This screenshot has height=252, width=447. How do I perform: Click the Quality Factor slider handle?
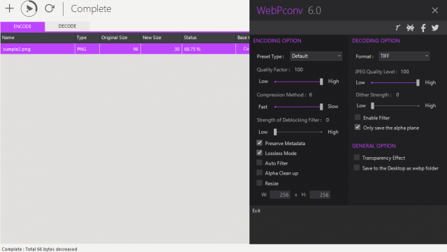click(321, 82)
